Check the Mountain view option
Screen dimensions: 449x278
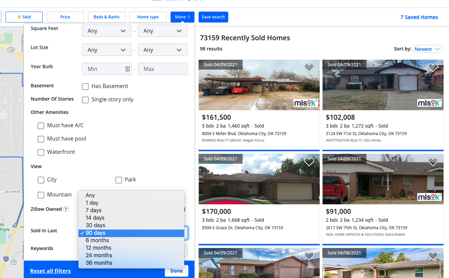pos(41,195)
